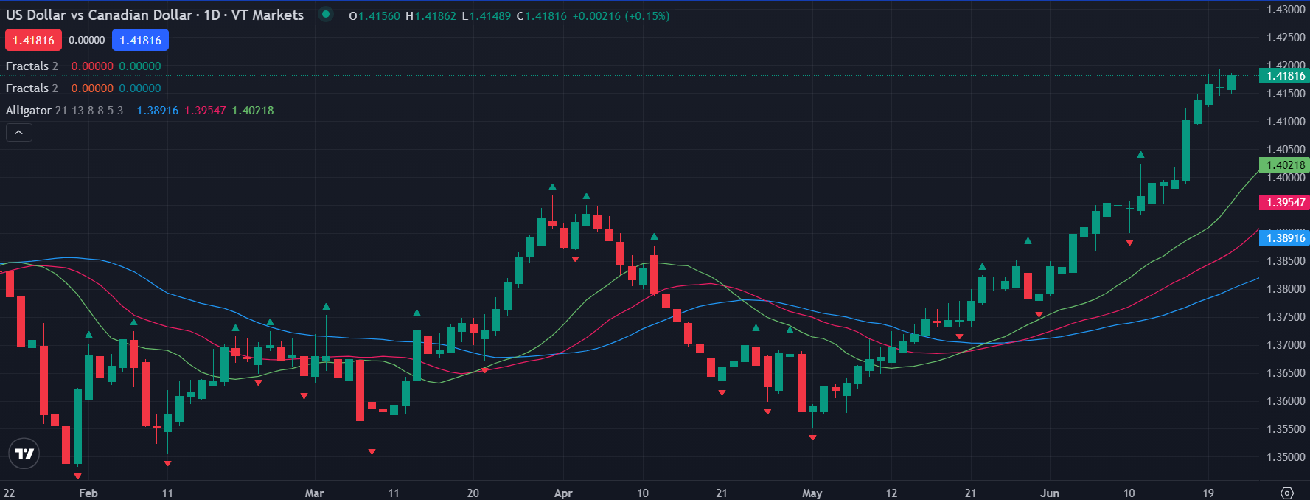Select the second Fractals 2 indicator legend
This screenshot has height=500, width=1310.
(x=32, y=88)
